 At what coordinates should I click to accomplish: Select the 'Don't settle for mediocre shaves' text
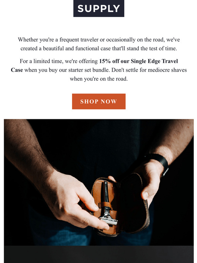149,70
